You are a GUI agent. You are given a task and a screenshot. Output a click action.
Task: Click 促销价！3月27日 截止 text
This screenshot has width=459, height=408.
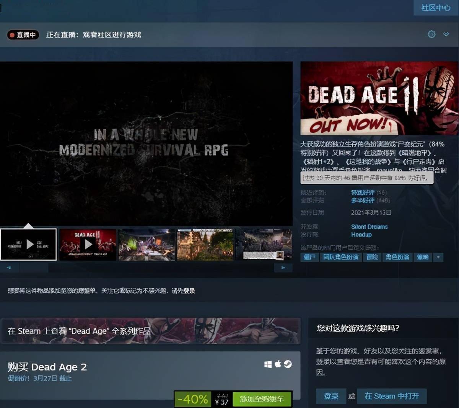click(x=40, y=378)
